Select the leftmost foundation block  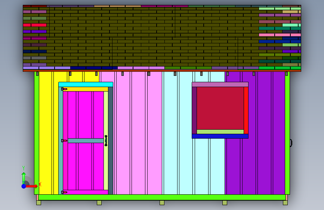coord(38,203)
